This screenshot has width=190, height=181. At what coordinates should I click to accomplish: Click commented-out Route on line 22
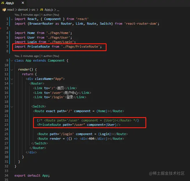[x=88, y=120]
